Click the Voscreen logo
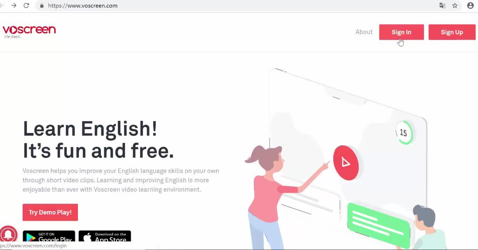This screenshot has height=250, width=478. (x=29, y=31)
